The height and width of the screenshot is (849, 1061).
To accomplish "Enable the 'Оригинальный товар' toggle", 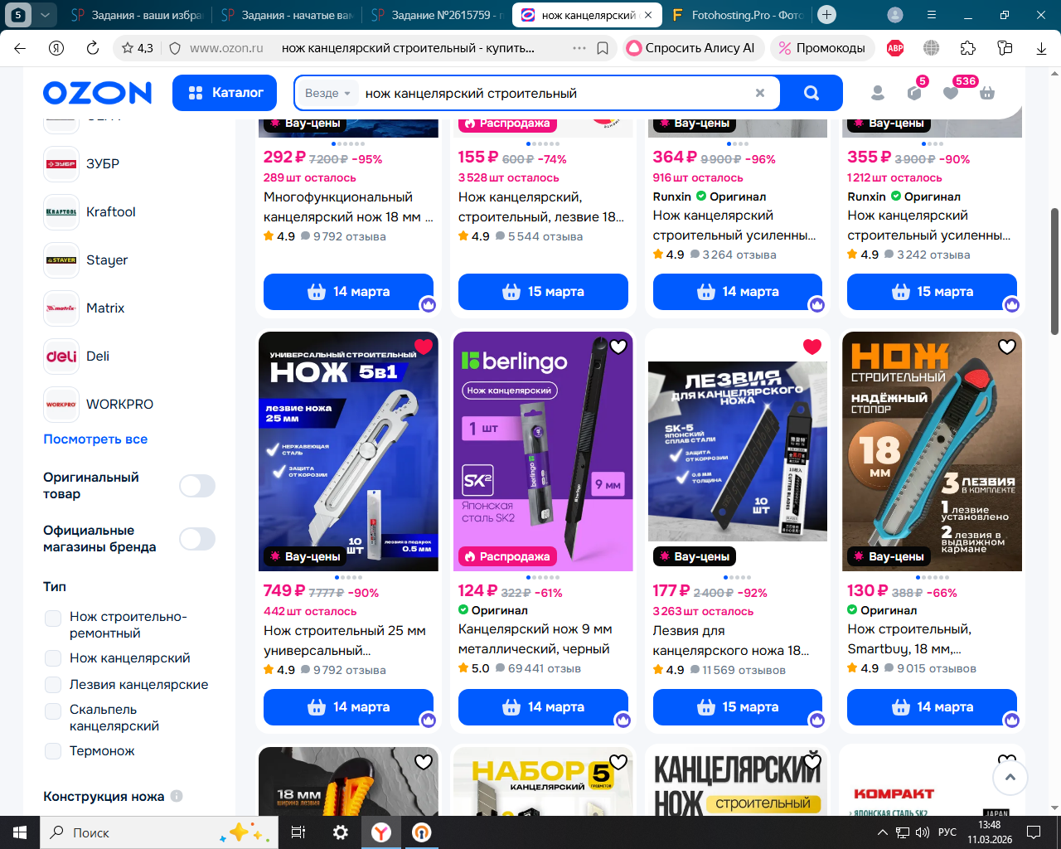I will 197,486.
